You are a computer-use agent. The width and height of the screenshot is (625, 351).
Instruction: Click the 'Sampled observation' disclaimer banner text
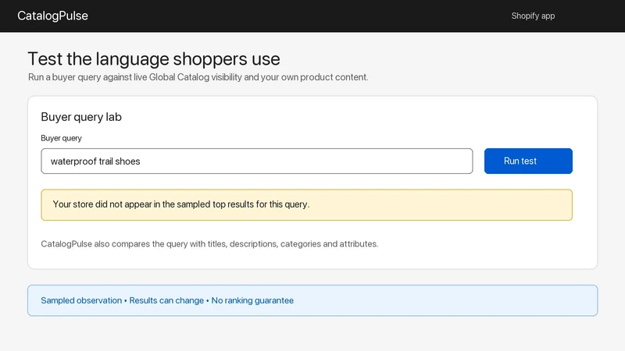[167, 300]
